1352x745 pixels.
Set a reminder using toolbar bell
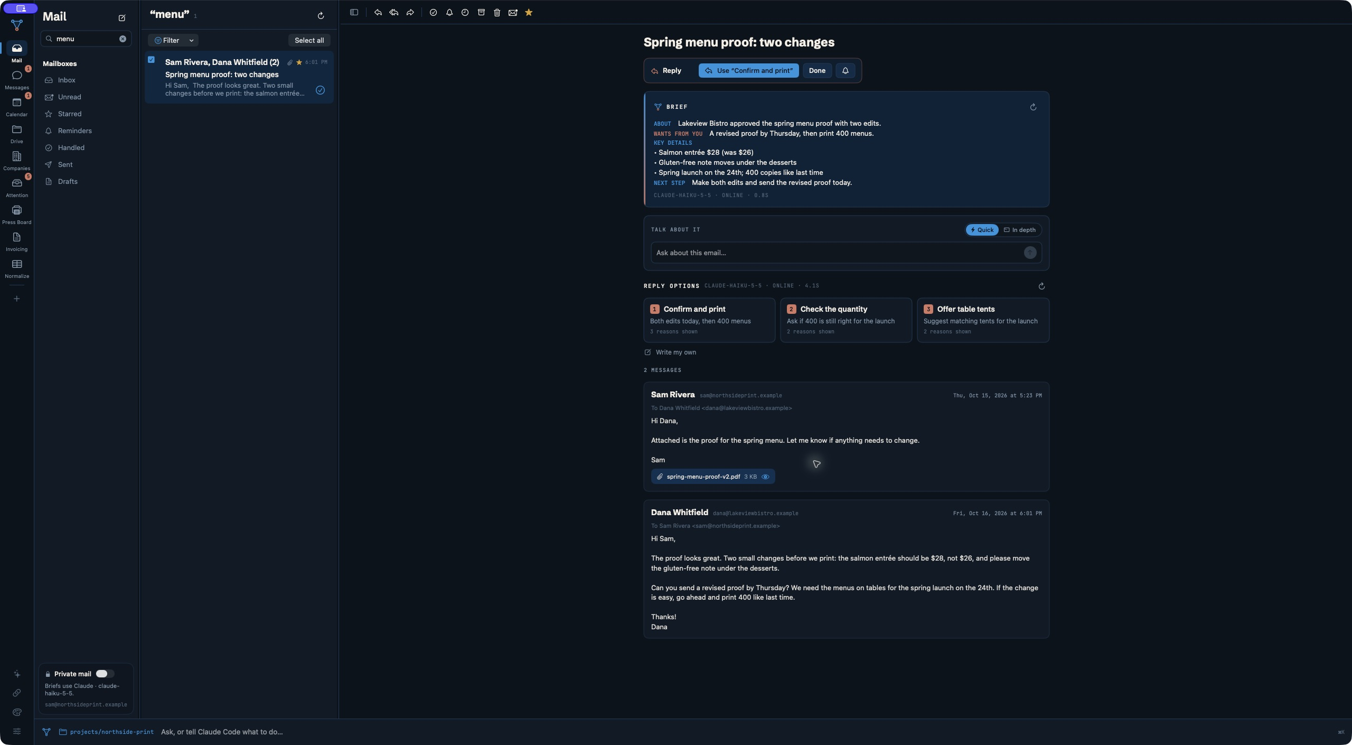pos(449,12)
